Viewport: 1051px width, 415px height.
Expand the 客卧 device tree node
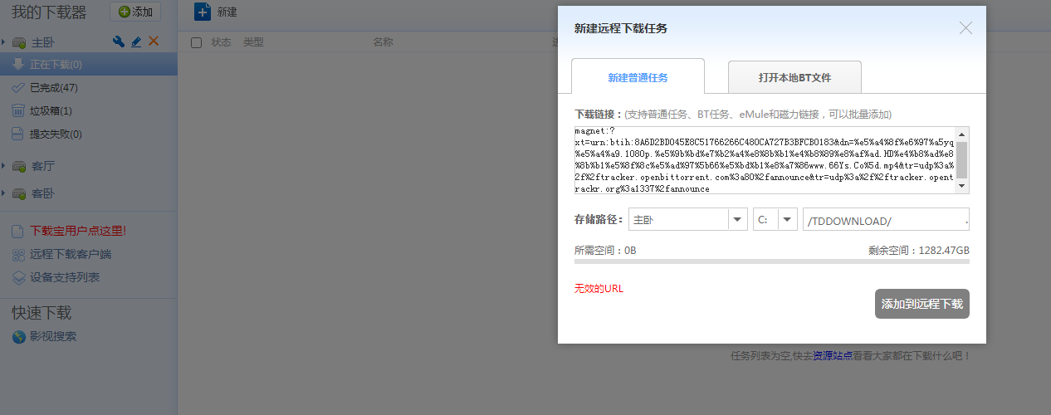[x=4, y=193]
